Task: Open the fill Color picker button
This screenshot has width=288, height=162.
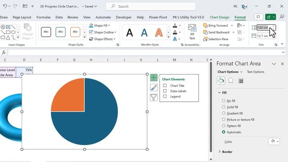Action: tap(274, 141)
